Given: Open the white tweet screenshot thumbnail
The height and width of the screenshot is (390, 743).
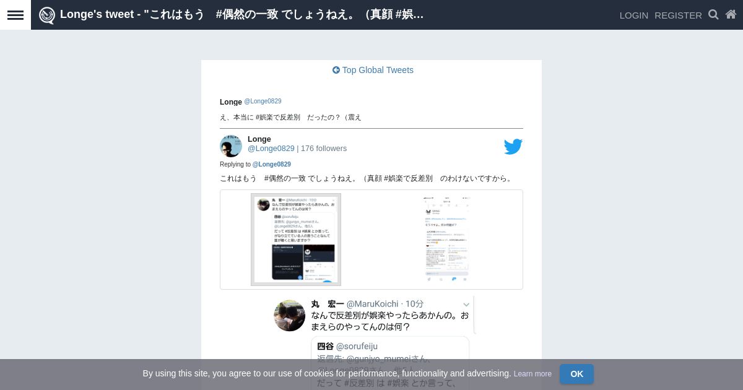Looking at the screenshot, I should 446,240.
